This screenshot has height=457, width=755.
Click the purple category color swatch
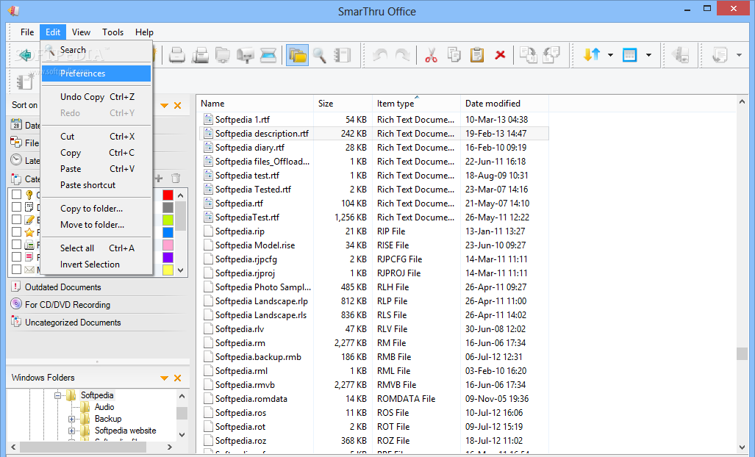[168, 257]
